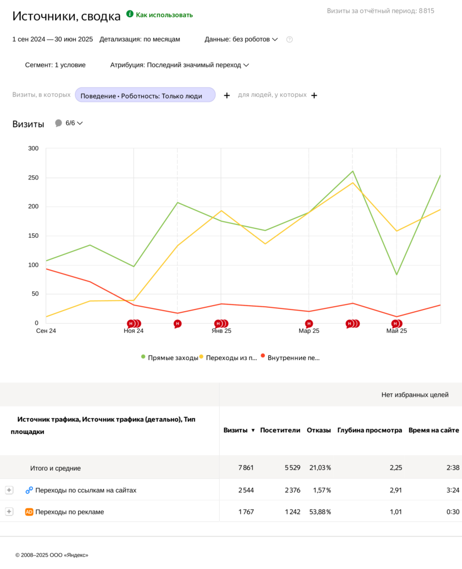Click the © 2008–2025 ООО «Яндекс» footer text
462x569 pixels.
(x=52, y=555)
